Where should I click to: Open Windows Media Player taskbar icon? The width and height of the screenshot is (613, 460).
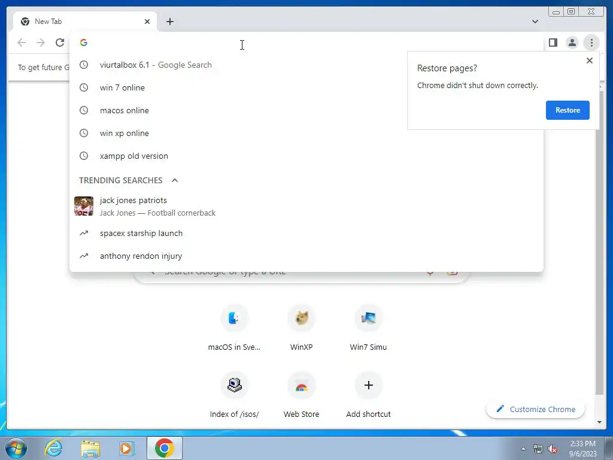point(127,448)
